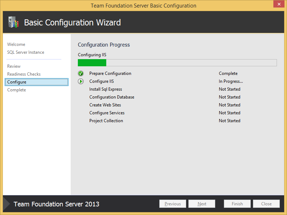The height and width of the screenshot is (215, 287).
Task: Select the Readiness Checks step
Action: point(24,74)
